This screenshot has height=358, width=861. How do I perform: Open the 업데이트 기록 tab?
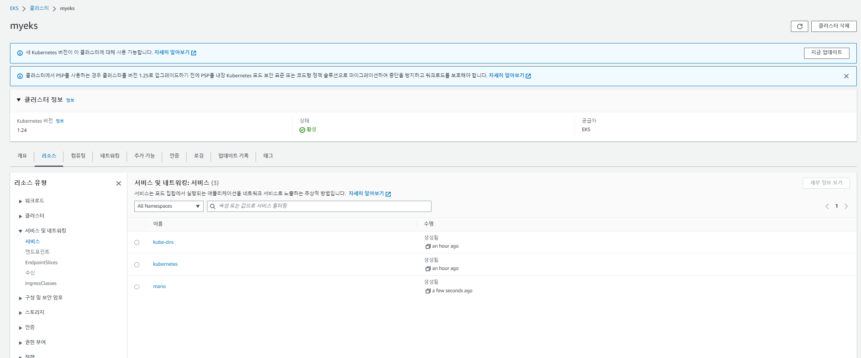pos(233,156)
